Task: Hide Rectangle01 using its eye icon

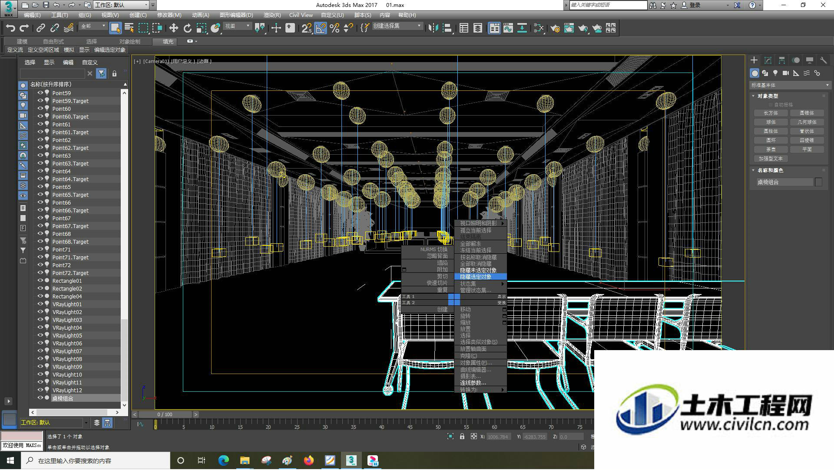Action: pyautogui.click(x=40, y=281)
